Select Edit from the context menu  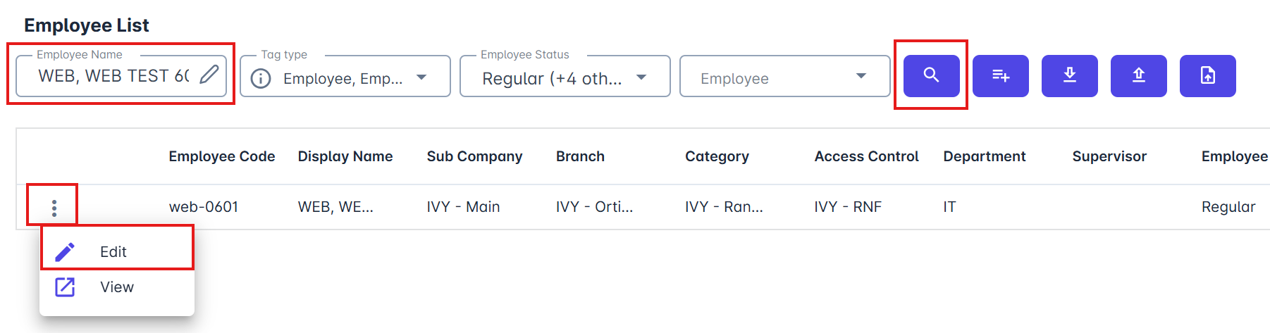point(113,251)
